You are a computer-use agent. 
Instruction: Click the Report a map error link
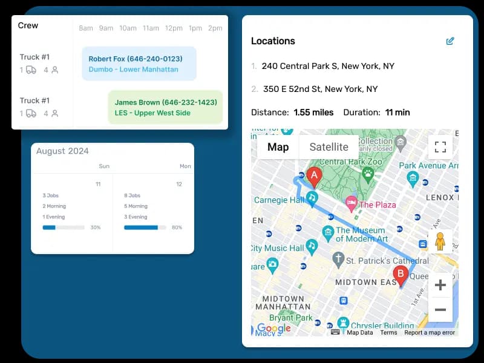click(430, 332)
